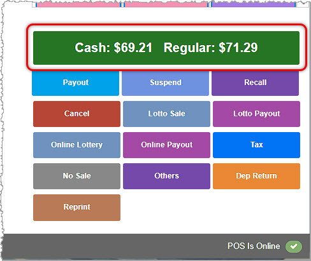The height and width of the screenshot is (261, 311).
Task: Choose Online Payout button
Action: (166, 145)
